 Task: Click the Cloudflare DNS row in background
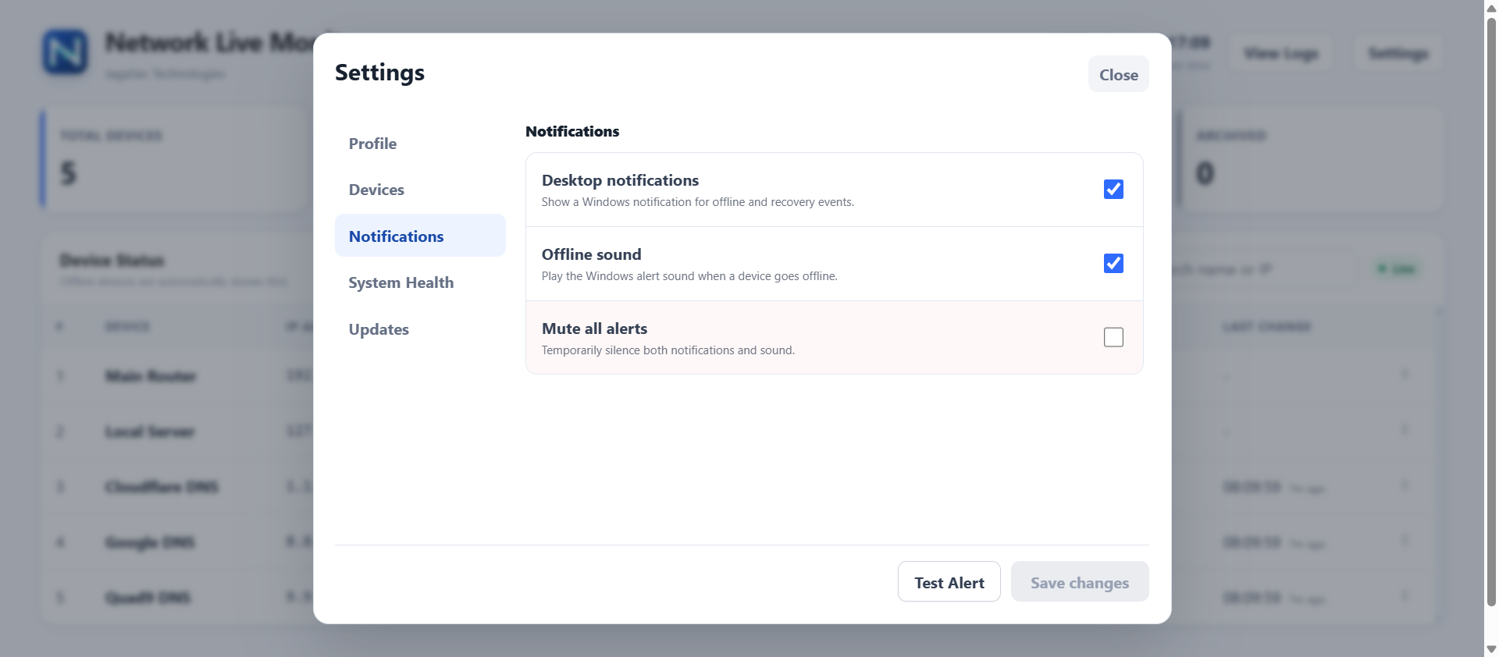(x=178, y=487)
